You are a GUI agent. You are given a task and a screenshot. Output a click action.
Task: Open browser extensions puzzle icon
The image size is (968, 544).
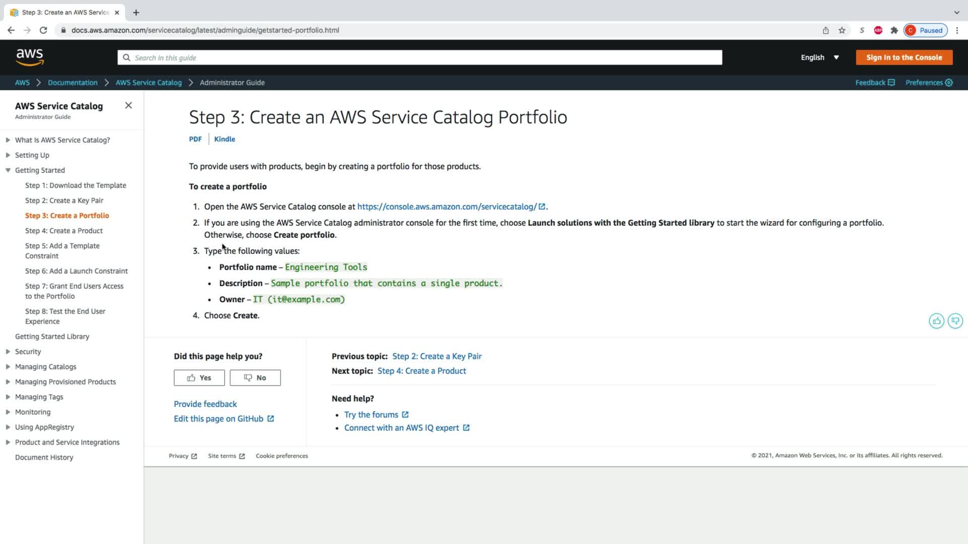click(x=894, y=30)
